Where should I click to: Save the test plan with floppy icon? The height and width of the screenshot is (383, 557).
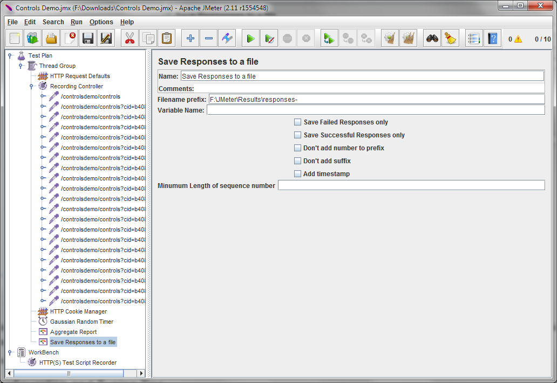88,38
